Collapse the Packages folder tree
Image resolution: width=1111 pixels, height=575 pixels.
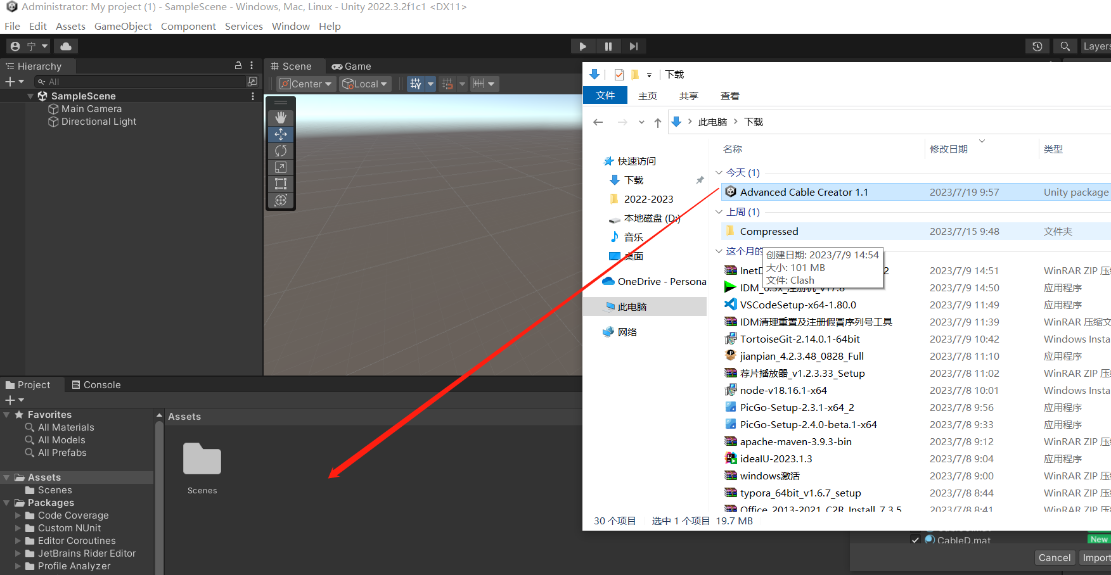(x=6, y=503)
